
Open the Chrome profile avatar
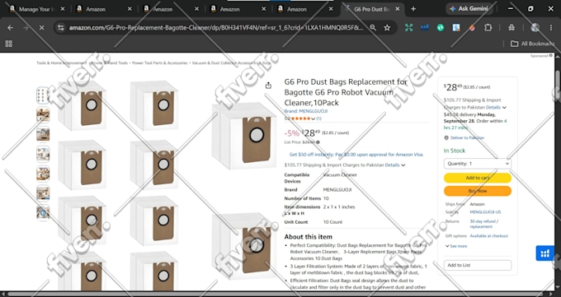click(535, 27)
